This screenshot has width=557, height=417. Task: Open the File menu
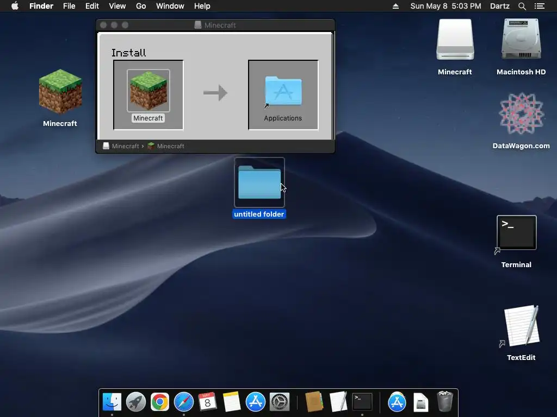69,6
